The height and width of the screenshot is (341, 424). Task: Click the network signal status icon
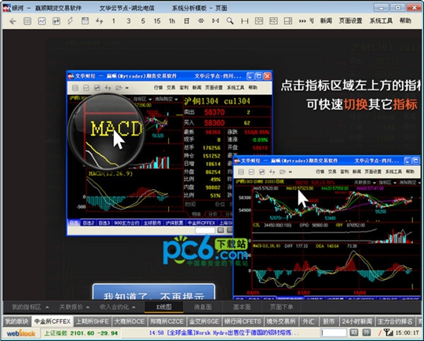point(389,332)
